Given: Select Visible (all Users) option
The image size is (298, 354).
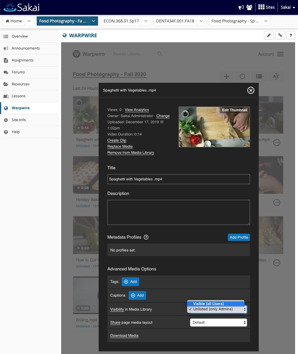Looking at the screenshot, I should [216, 304].
